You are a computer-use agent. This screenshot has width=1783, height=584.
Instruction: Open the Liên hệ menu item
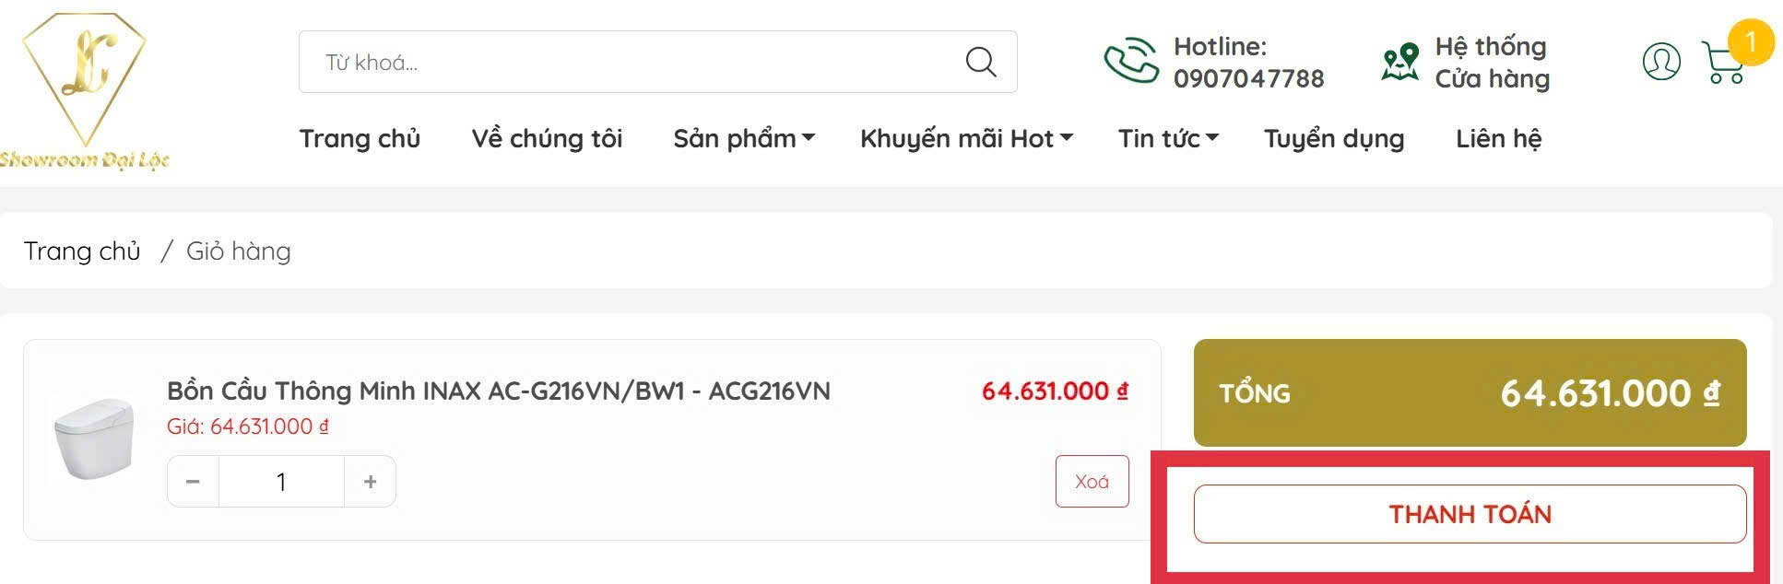(1498, 138)
